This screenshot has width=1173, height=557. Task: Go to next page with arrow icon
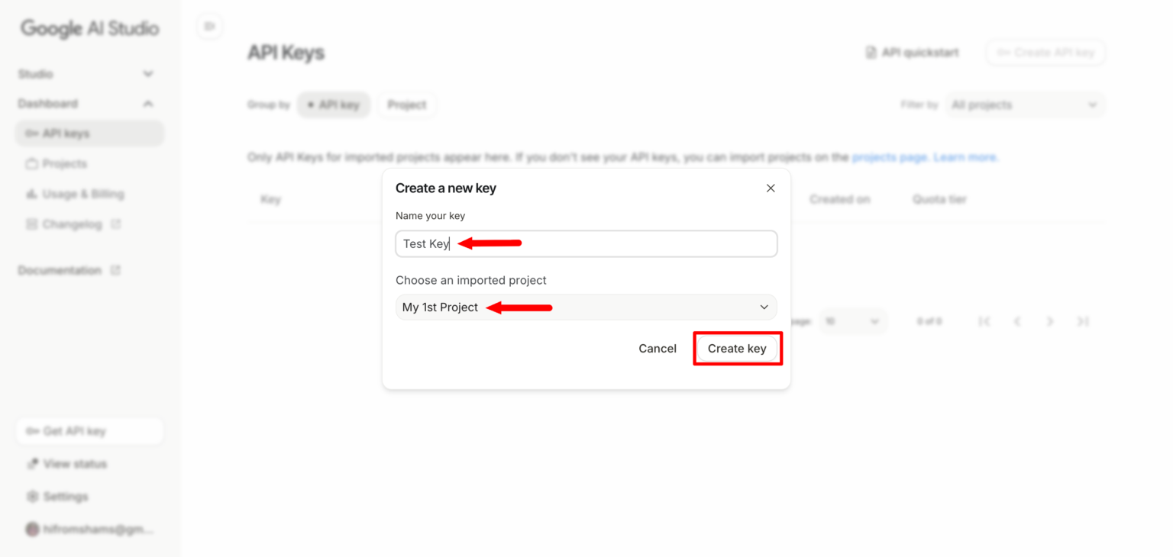click(1050, 321)
